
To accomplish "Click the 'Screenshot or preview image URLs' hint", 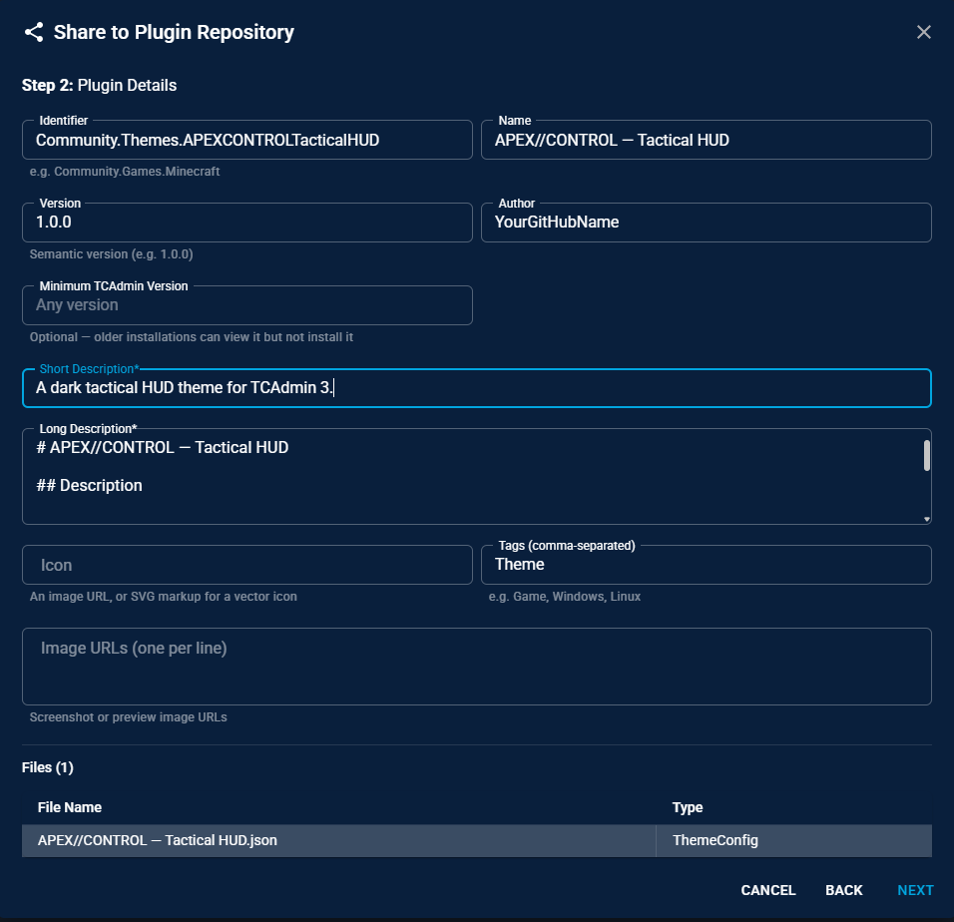I will 129,717.
